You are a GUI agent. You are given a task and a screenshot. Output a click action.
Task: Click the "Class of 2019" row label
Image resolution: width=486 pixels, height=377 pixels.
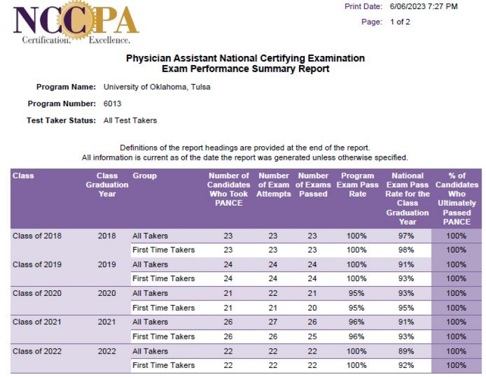click(x=37, y=264)
